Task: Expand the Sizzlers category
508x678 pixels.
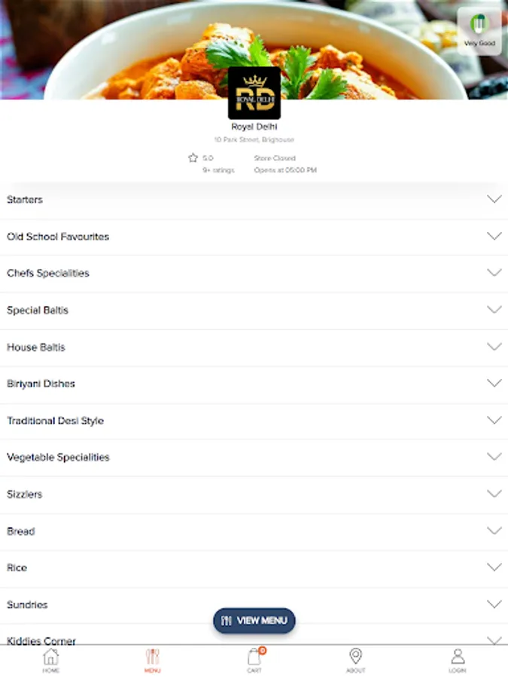Action: pos(254,494)
